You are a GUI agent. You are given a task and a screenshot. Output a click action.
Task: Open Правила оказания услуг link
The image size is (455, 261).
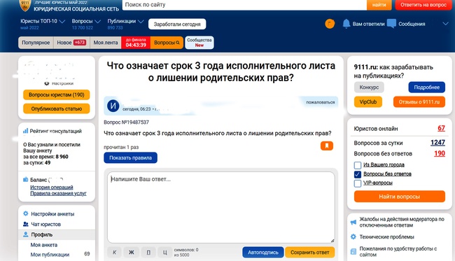(x=58, y=193)
